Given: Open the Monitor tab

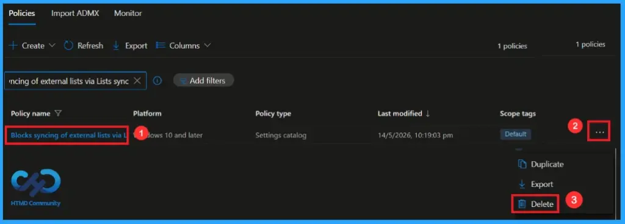Looking at the screenshot, I should coord(128,13).
